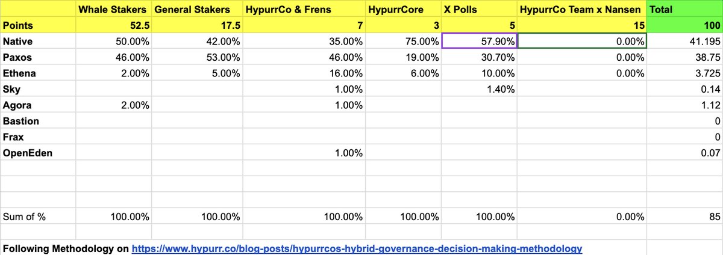Click the OpenEden total 0.07 cell
The width and height of the screenshot is (723, 255).
(x=684, y=153)
